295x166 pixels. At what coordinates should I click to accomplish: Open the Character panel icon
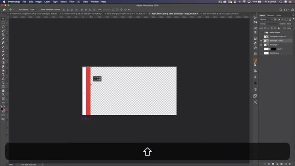pyautogui.click(x=255, y=28)
